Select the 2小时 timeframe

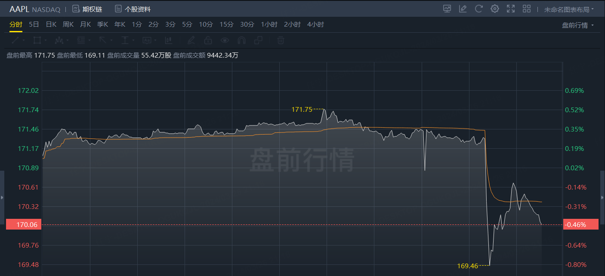click(x=292, y=25)
